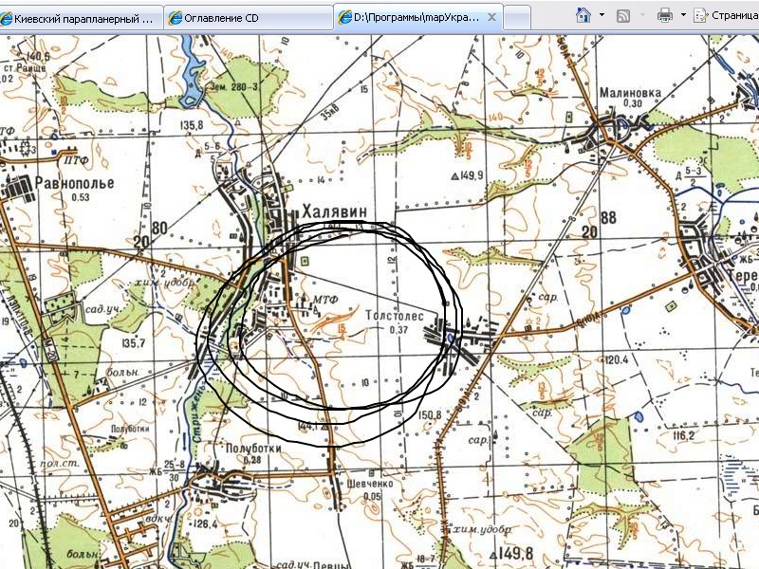Click the RSS feeds icon
This screenshot has height=569, width=759.
pyautogui.click(x=623, y=15)
